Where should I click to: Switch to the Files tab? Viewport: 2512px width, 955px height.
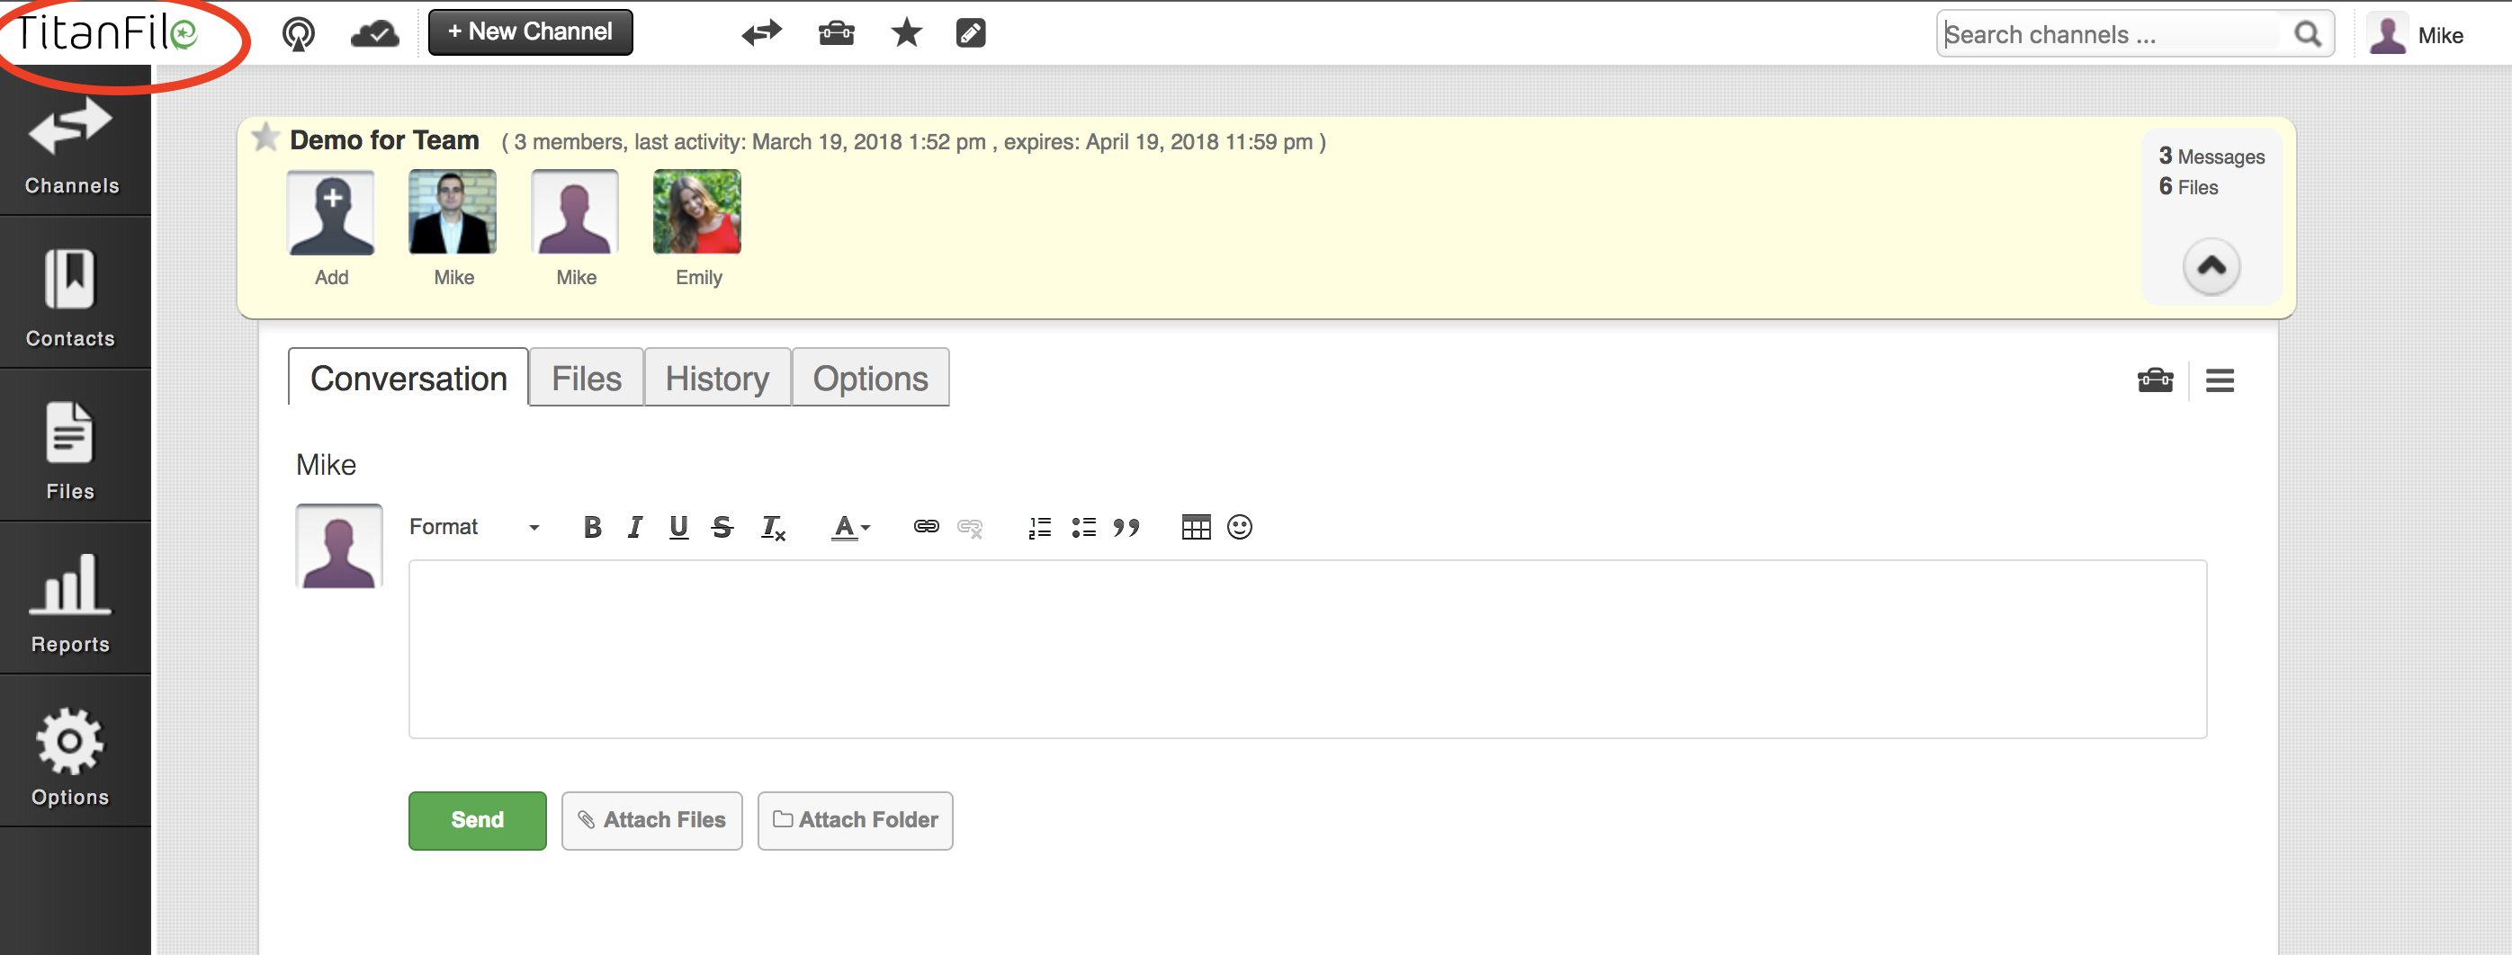point(586,378)
